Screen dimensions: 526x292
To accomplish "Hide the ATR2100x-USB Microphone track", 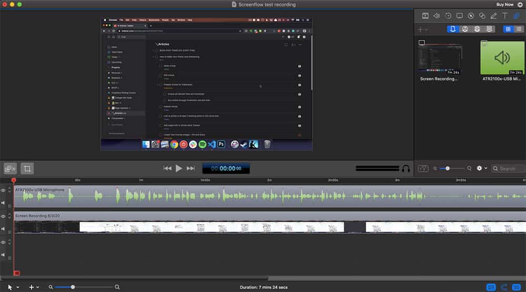I will coord(3,190).
